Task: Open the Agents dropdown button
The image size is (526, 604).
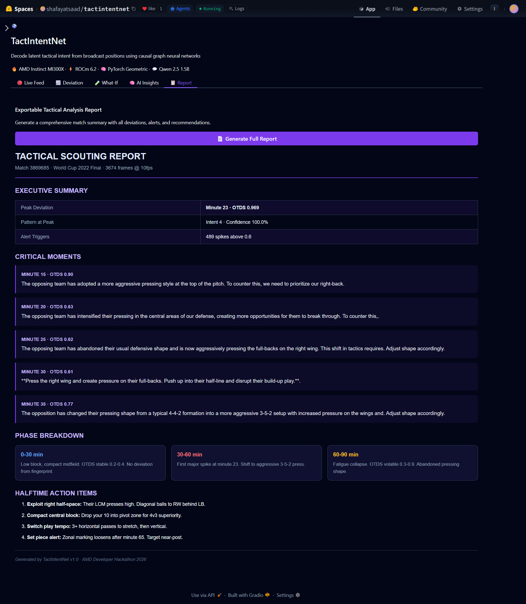Action: (x=180, y=9)
